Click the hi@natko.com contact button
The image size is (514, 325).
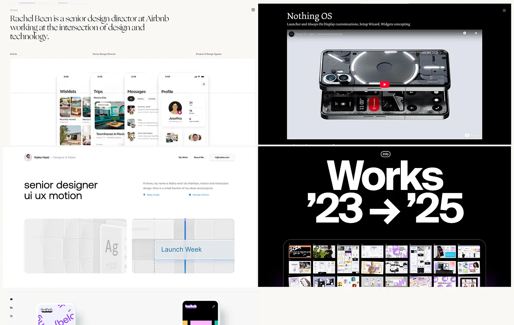(x=222, y=157)
